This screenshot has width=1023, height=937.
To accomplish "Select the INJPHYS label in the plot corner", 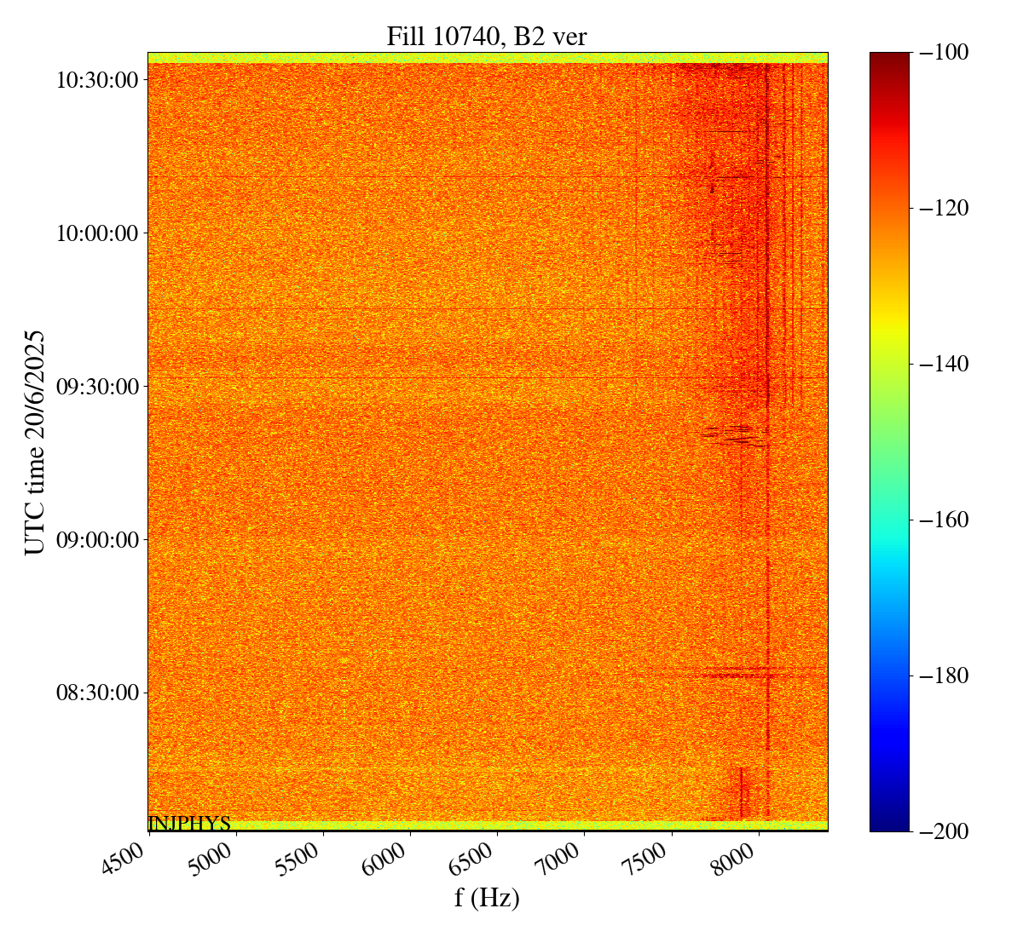I will (189, 824).
